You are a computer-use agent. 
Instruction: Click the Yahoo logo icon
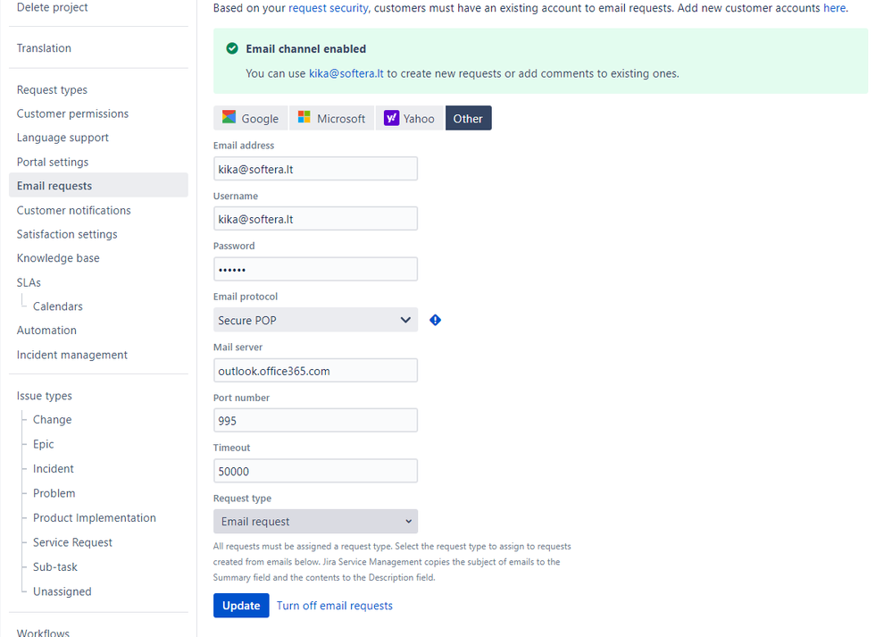(391, 118)
